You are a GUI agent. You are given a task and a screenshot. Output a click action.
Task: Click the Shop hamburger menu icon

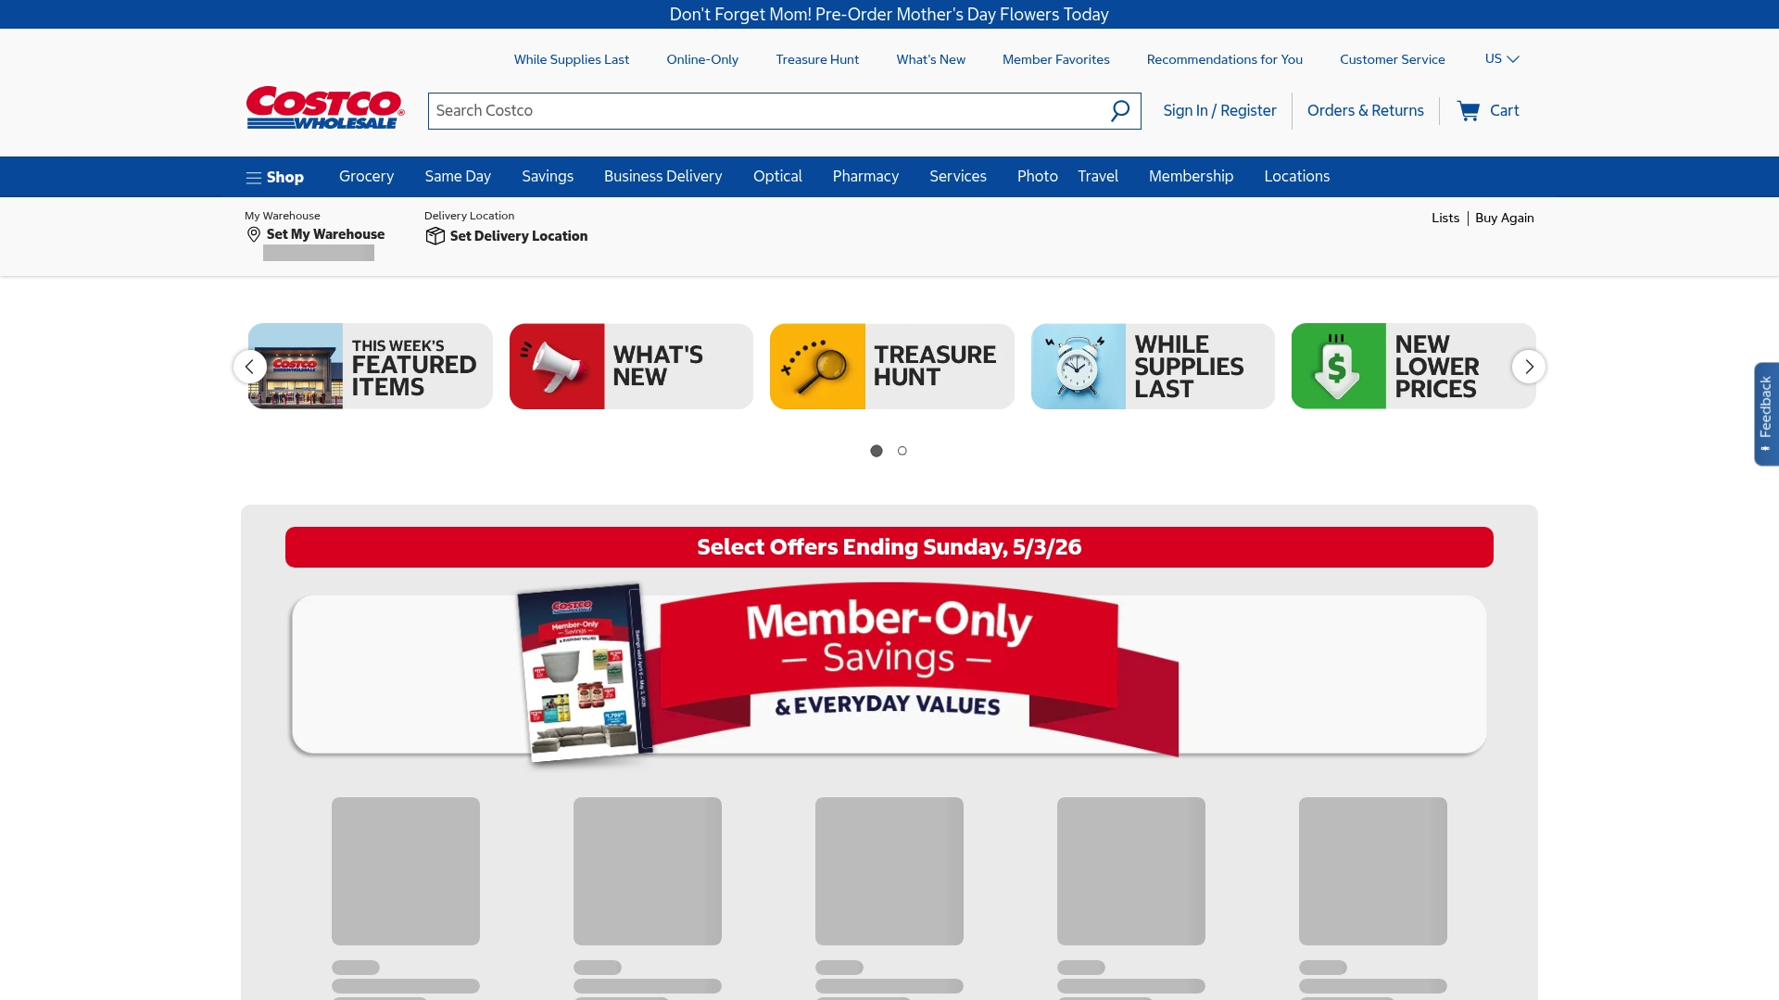pyautogui.click(x=253, y=178)
